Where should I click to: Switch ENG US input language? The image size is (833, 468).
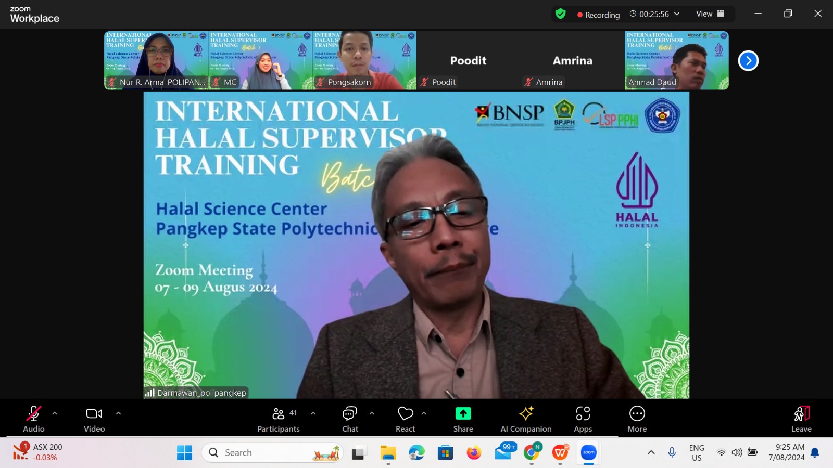point(697,452)
